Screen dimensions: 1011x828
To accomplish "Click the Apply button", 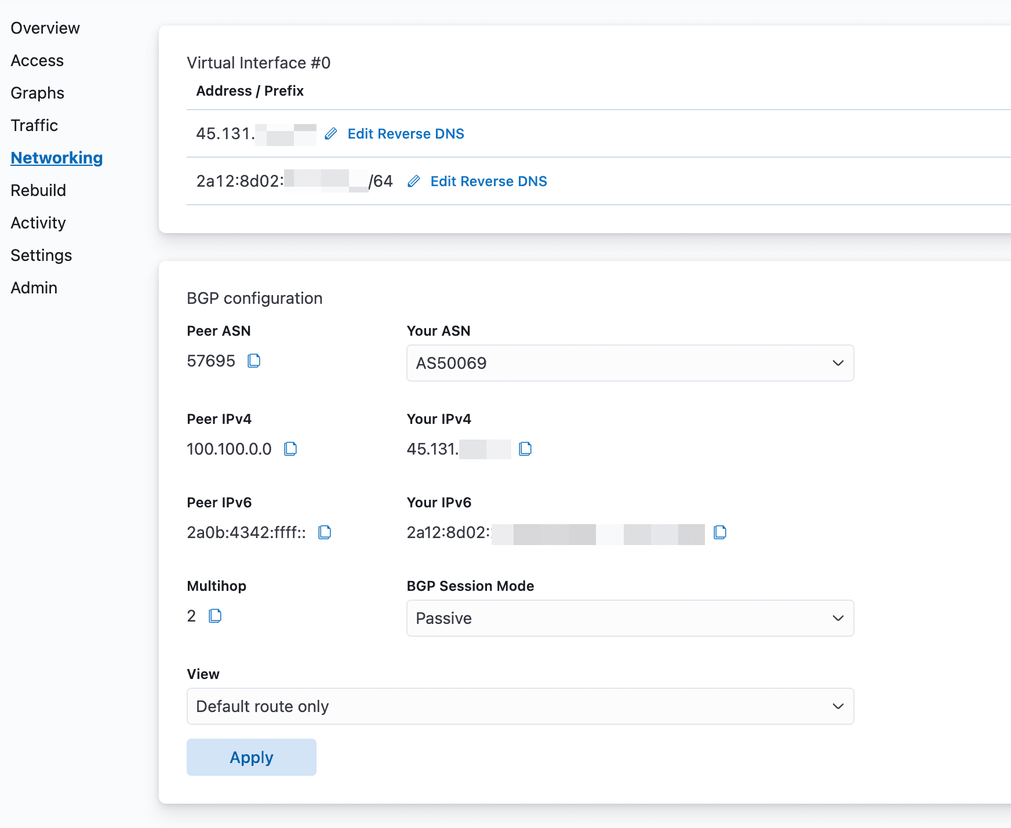I will 251,757.
